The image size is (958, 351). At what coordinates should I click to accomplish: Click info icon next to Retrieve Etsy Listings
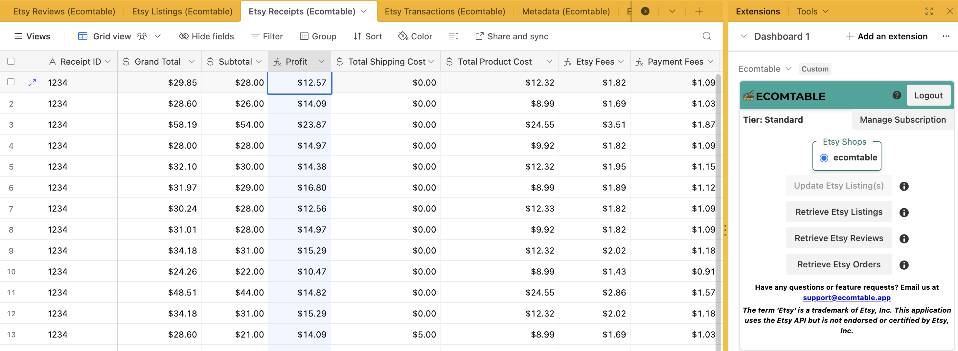[x=904, y=212]
